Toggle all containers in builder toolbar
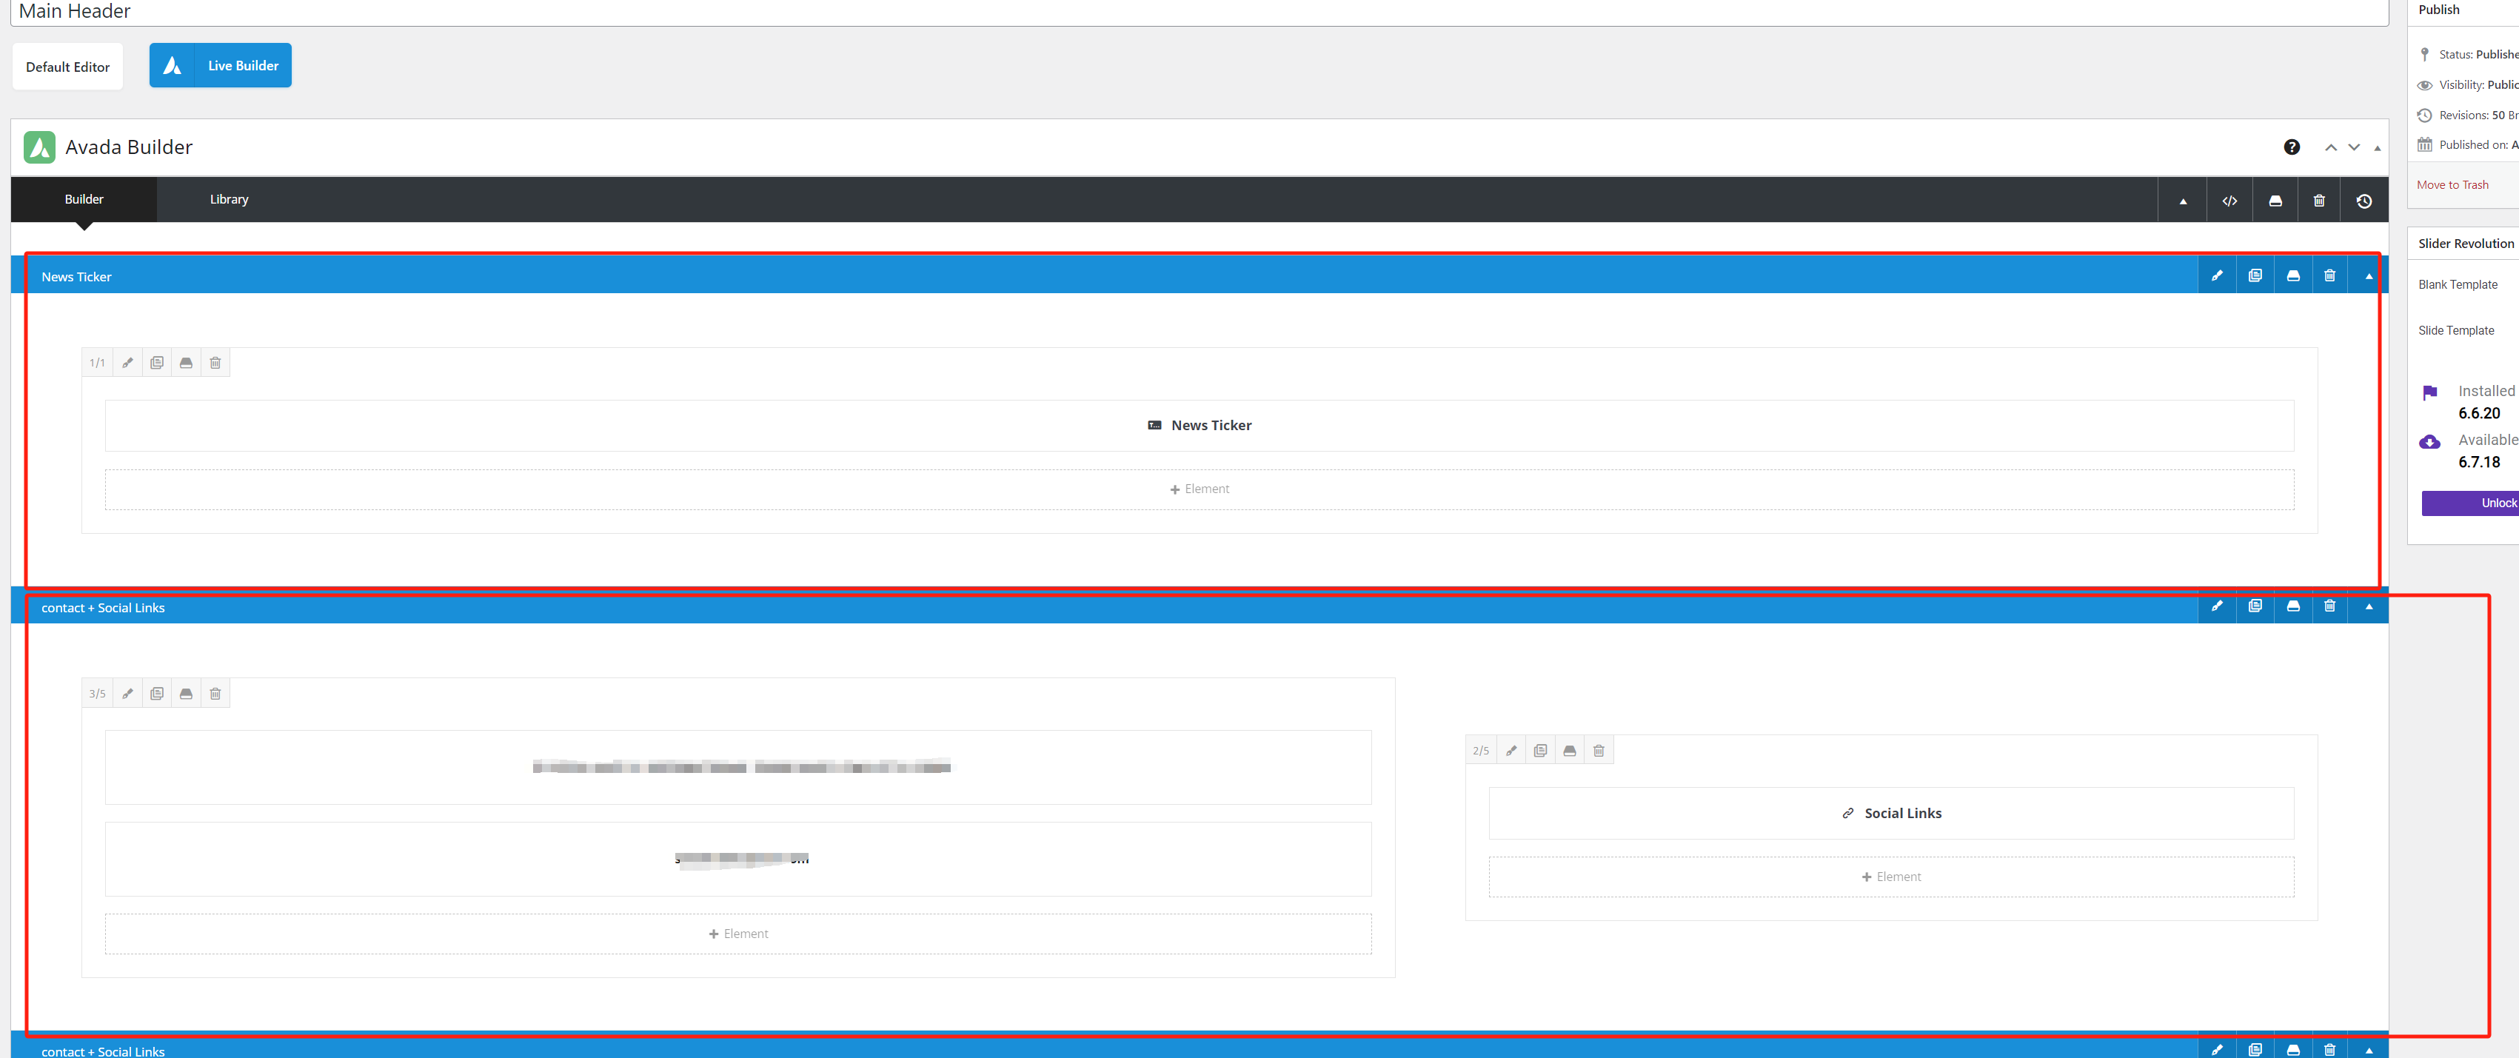Image resolution: width=2519 pixels, height=1058 pixels. click(x=2183, y=201)
